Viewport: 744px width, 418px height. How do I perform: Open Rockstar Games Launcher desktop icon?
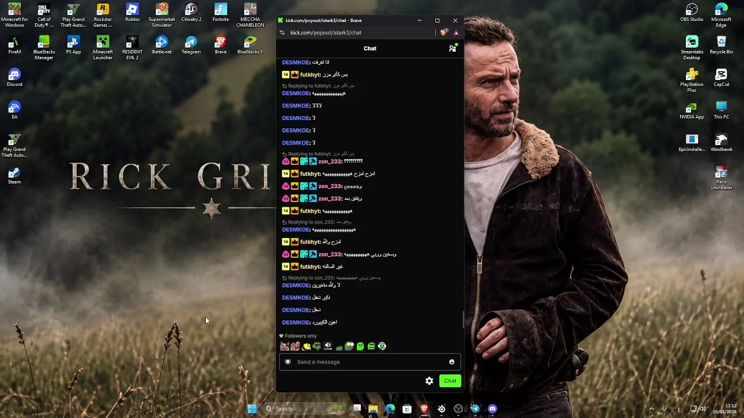pos(103,16)
